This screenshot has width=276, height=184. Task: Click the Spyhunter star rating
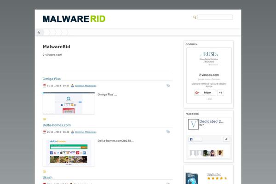coord(217,178)
